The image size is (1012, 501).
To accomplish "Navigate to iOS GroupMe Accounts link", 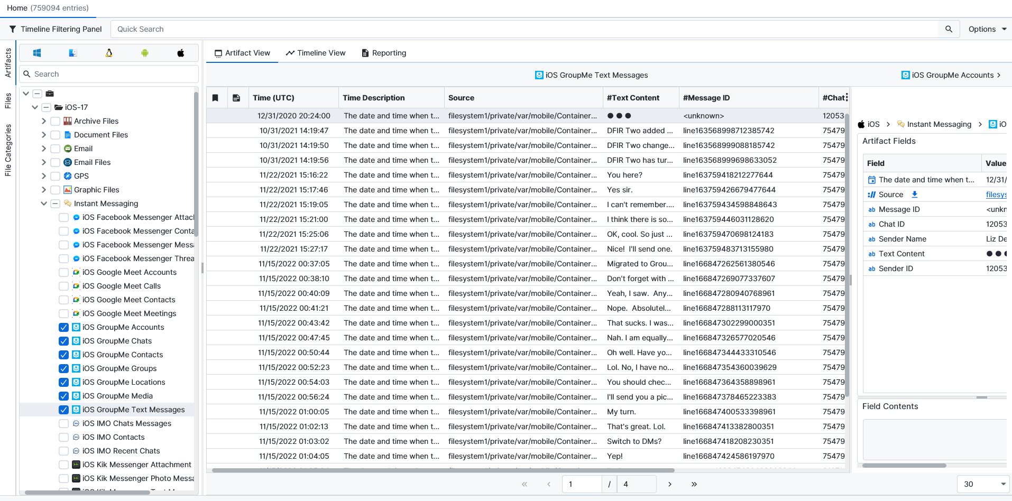I will tap(951, 75).
